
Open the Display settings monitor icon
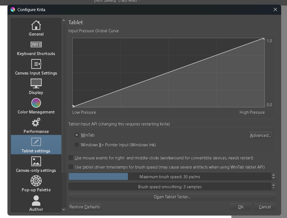tap(36, 83)
